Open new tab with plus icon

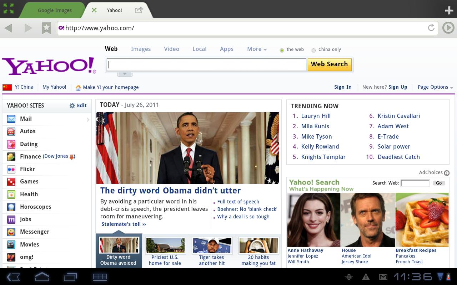pos(449,10)
